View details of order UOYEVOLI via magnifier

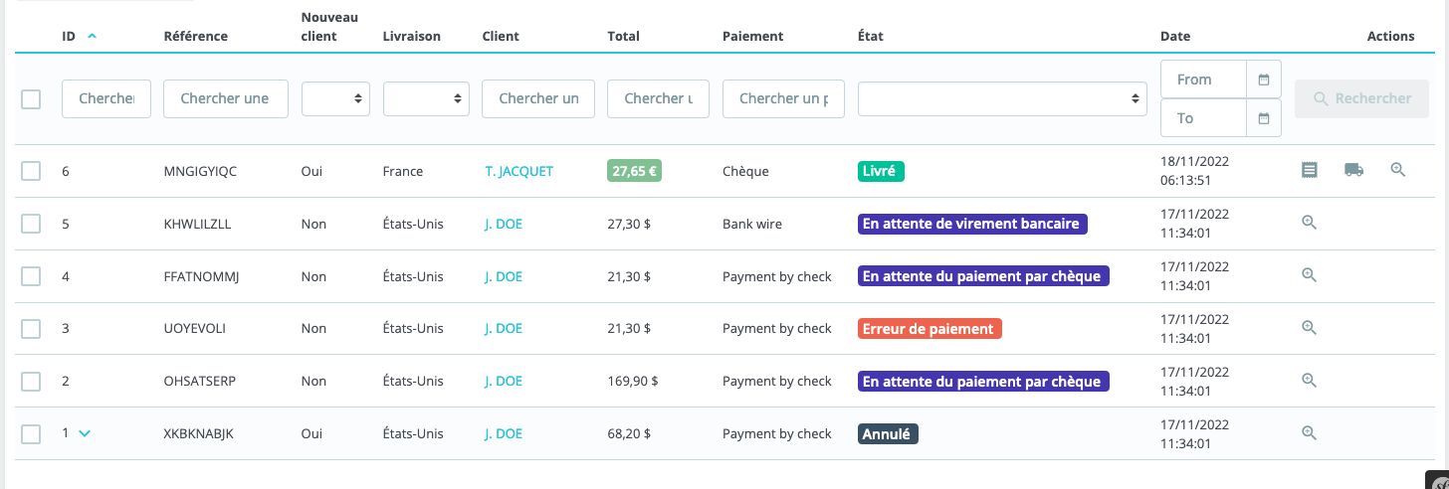(1309, 327)
